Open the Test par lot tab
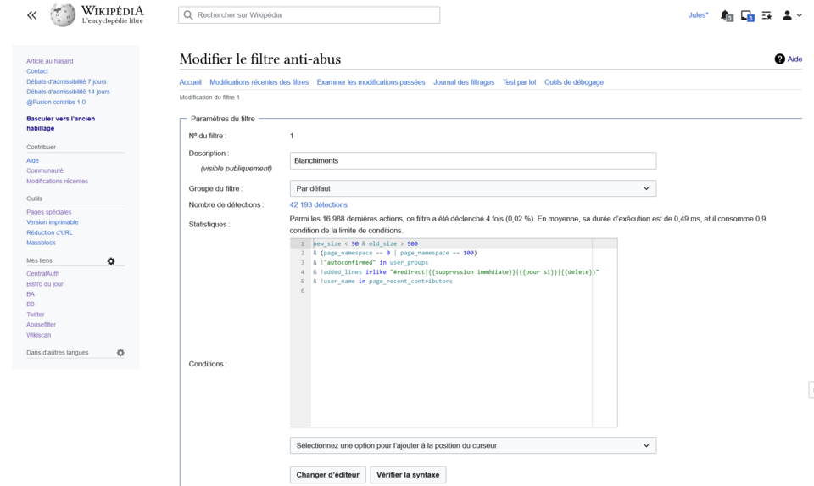Viewport: 814px width, 486px height. coord(519,82)
